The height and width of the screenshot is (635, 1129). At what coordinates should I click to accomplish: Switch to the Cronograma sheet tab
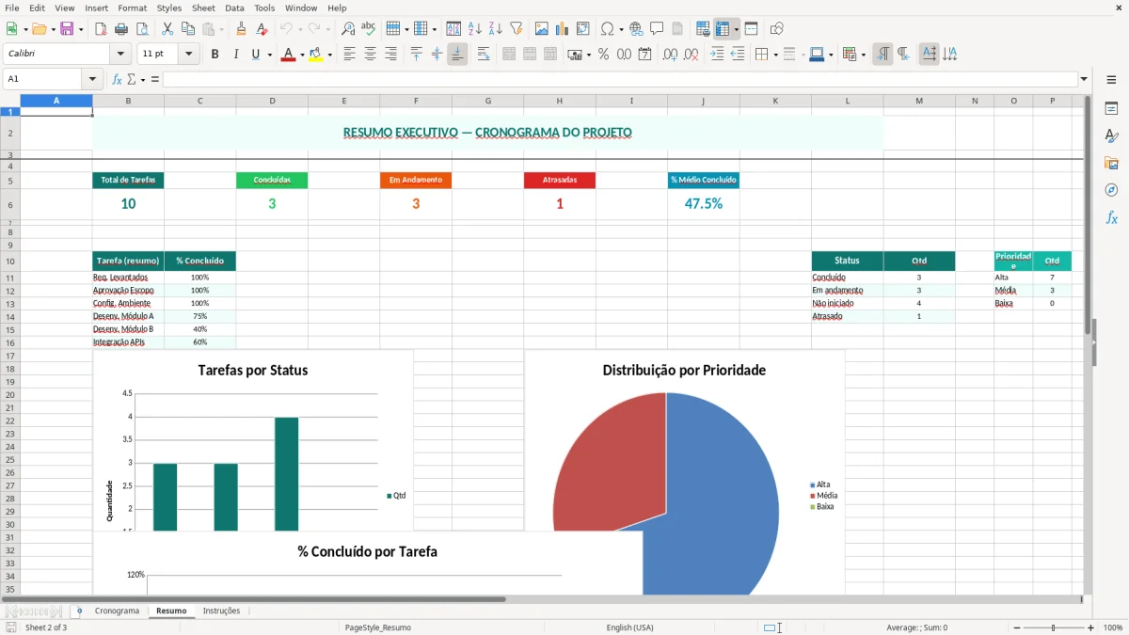[x=117, y=611]
